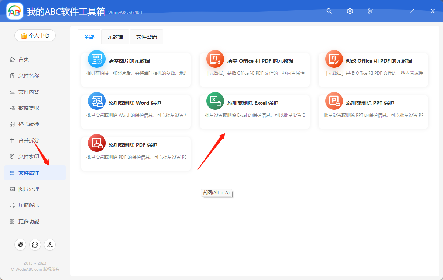This screenshot has height=280, width=443.
Task: Click the Exif icon for 清空图片的元数据
Action: [x=96, y=59]
